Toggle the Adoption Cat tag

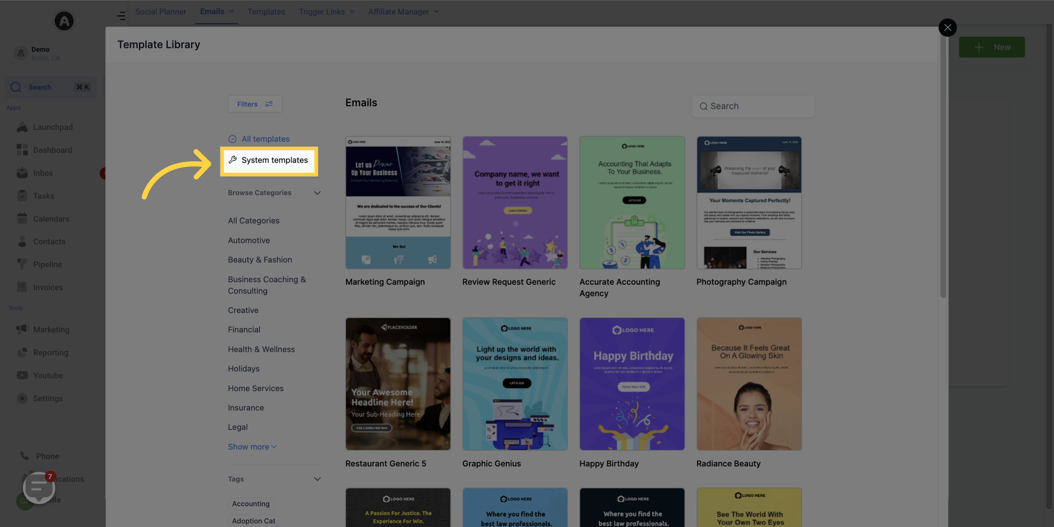pos(254,521)
